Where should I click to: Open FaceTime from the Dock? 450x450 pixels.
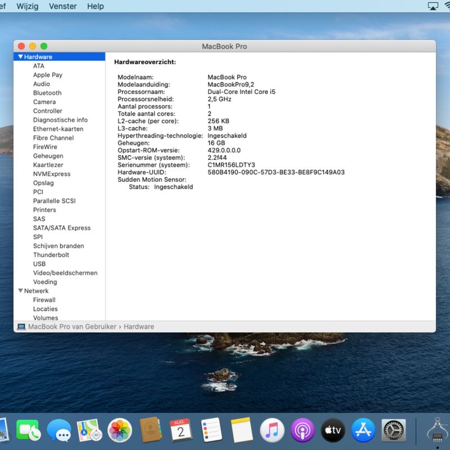tap(28, 430)
